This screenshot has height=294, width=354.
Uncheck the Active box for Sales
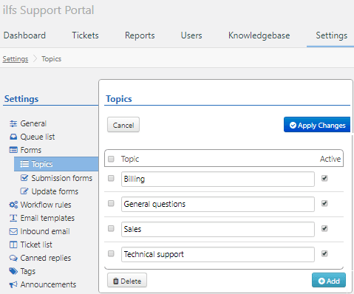[324, 228]
